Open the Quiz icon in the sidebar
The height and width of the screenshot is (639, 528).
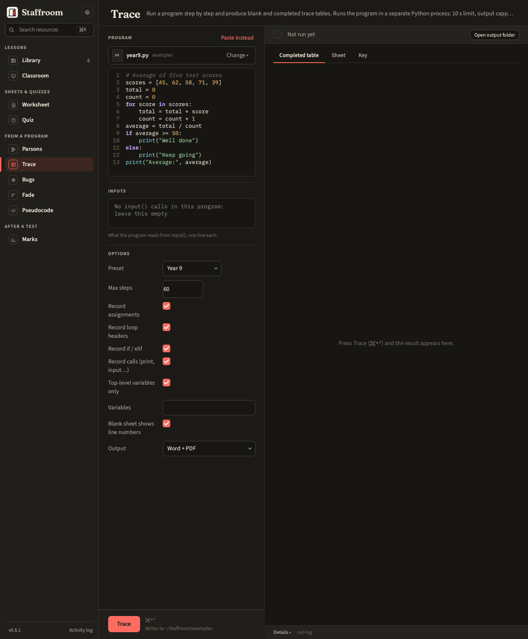[13, 120]
